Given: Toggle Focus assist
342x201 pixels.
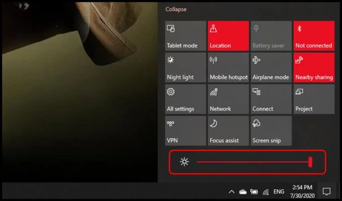Looking at the screenshot, I should tap(228, 131).
